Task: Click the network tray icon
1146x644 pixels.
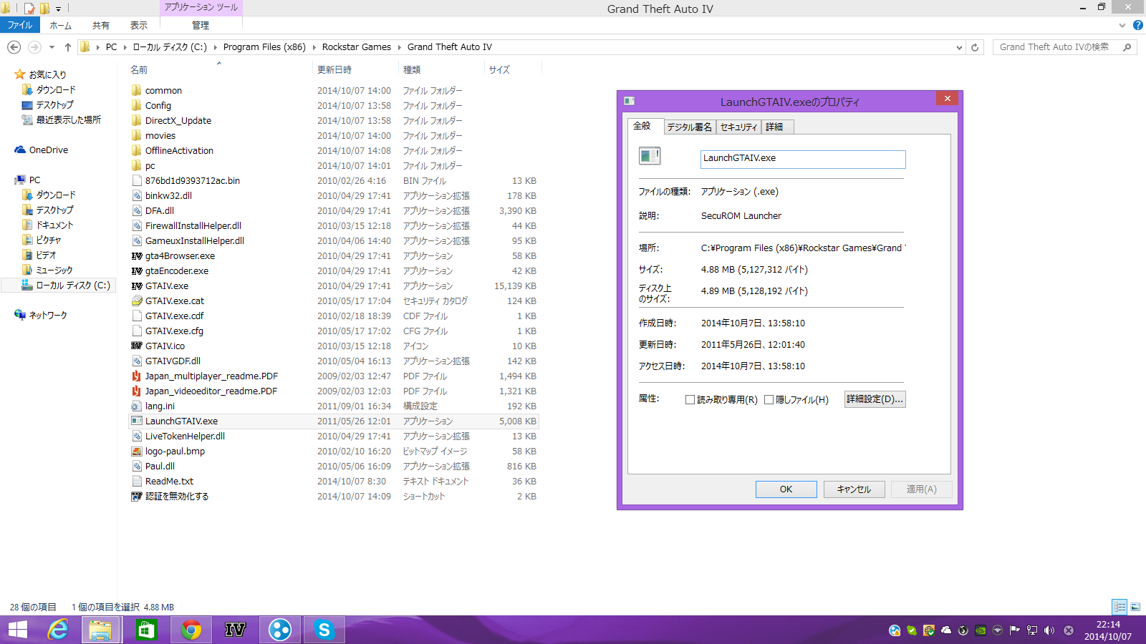Action: (x=1032, y=630)
